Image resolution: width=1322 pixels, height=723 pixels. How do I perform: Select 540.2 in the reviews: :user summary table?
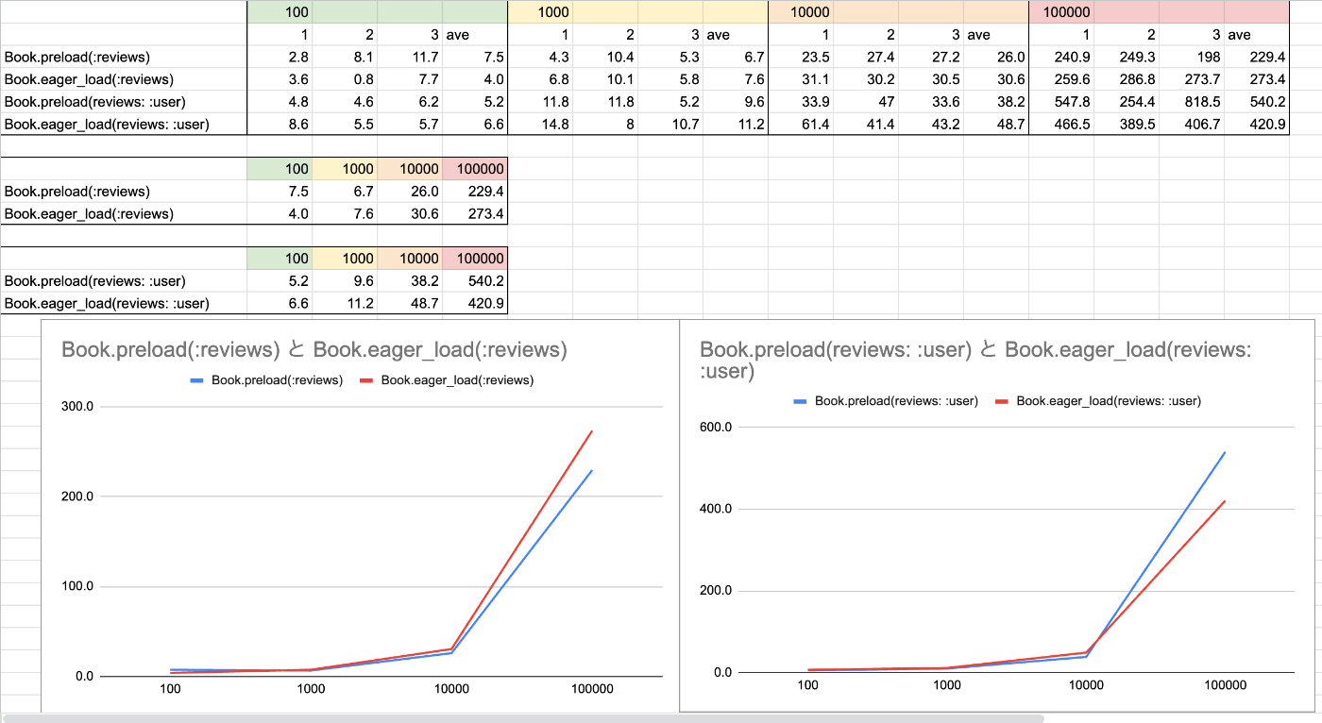pyautogui.click(x=475, y=281)
